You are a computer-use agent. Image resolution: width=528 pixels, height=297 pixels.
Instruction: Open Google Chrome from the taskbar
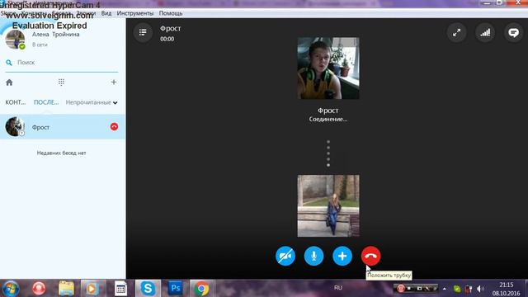tap(201, 289)
